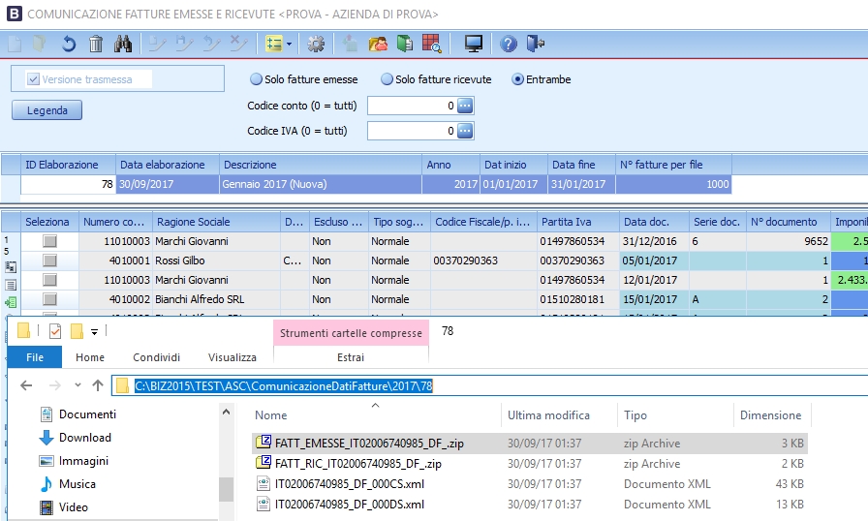Open lookup button next to Codice IVA
Image resolution: width=868 pixels, height=521 pixels.
click(x=465, y=131)
